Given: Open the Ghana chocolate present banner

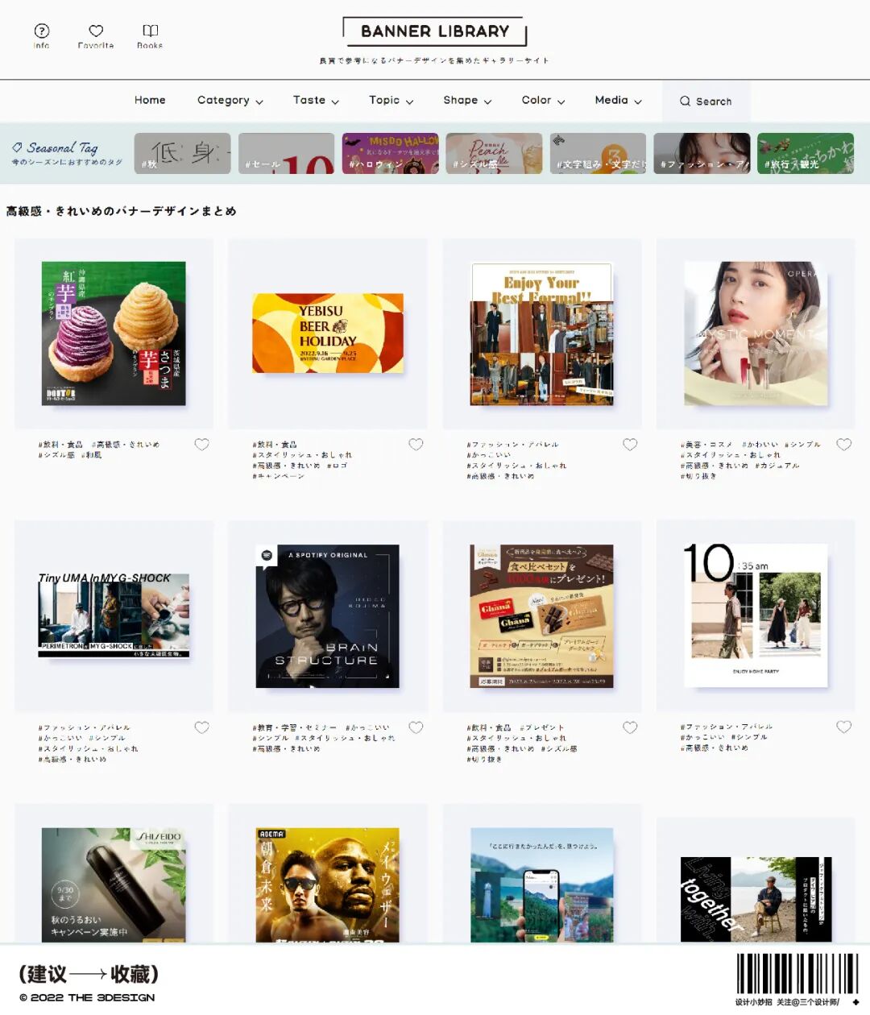Looking at the screenshot, I should [x=541, y=616].
